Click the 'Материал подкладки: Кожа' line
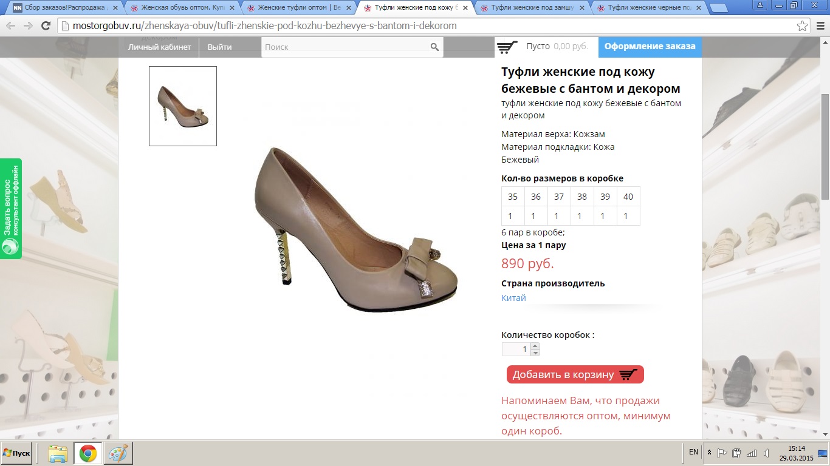The height and width of the screenshot is (466, 830). click(558, 147)
